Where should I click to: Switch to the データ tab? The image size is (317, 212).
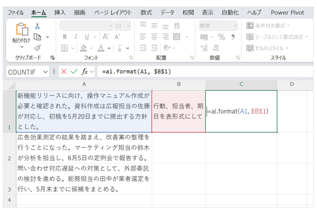click(167, 13)
